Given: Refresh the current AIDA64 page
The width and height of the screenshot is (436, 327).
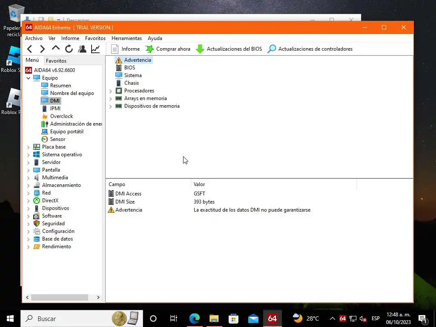Looking at the screenshot, I should coord(69,49).
